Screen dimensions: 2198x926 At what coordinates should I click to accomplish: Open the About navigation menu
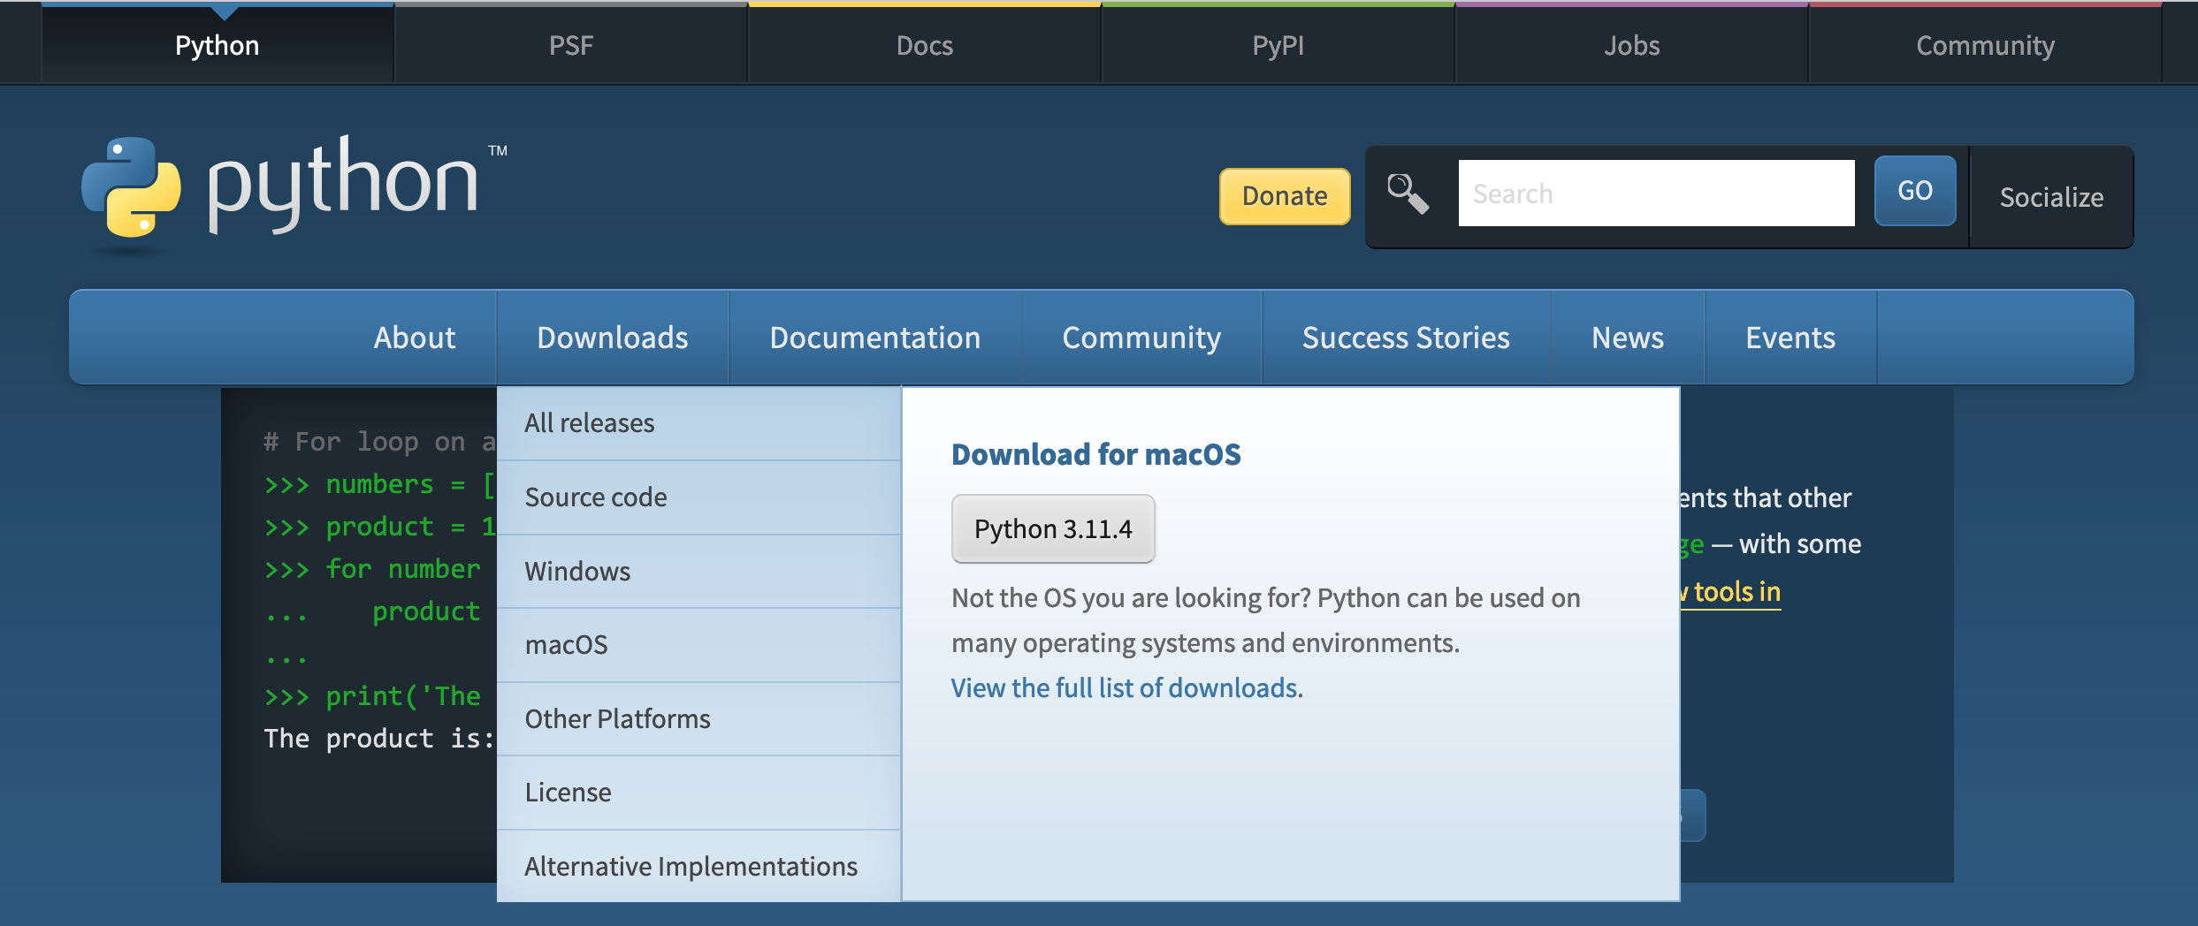click(415, 338)
